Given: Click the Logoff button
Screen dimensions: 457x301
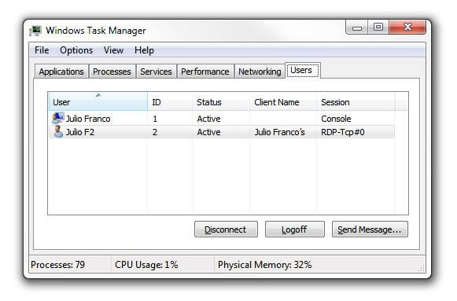Looking at the screenshot, I should click(295, 229).
